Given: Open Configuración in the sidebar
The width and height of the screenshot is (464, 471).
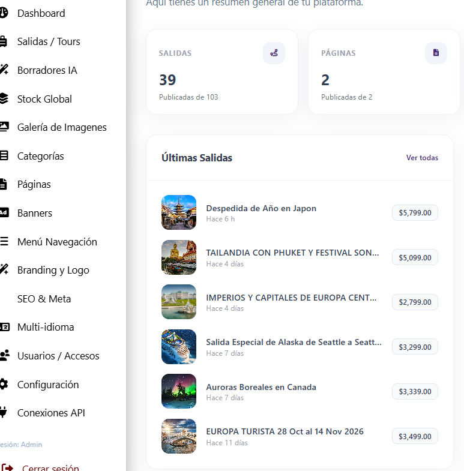Looking at the screenshot, I should tap(48, 385).
